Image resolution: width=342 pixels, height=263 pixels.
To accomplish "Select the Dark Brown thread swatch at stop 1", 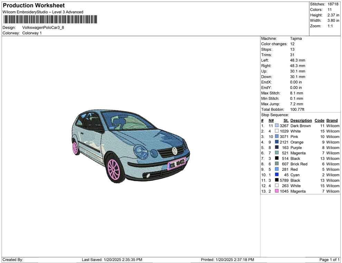I will (276, 126).
